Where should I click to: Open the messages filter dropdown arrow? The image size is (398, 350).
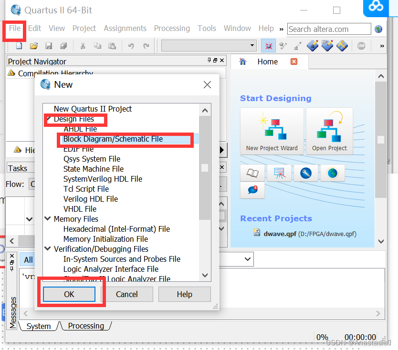pyautogui.click(x=248, y=259)
